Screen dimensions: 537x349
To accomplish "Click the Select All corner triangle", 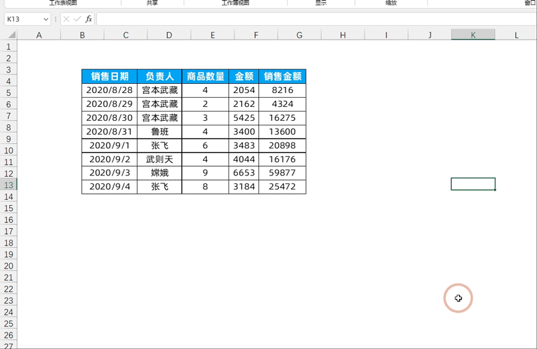I will 9,35.
